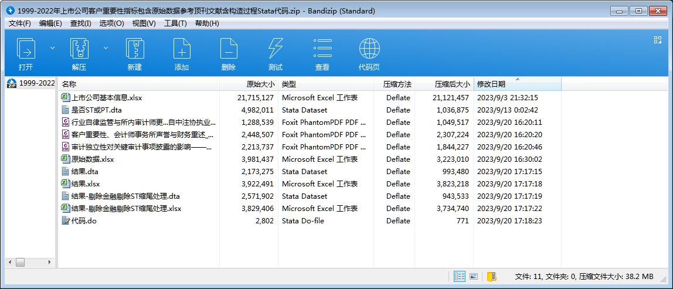Select PDF starting with 审计独立性

tap(142, 147)
